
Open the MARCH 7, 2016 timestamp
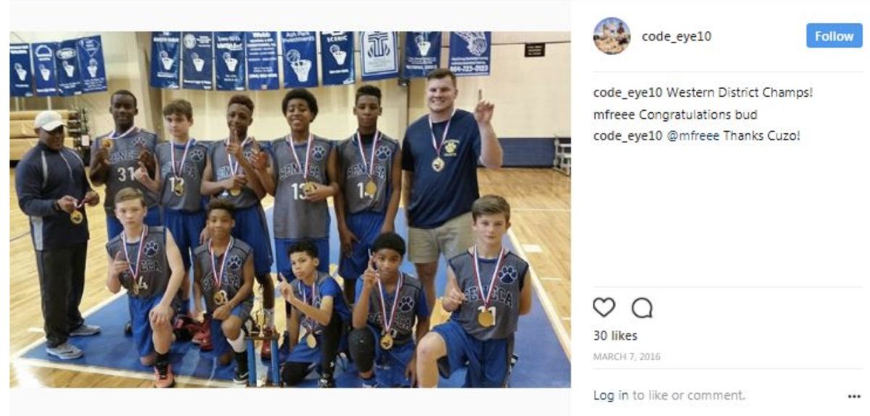[x=627, y=357]
